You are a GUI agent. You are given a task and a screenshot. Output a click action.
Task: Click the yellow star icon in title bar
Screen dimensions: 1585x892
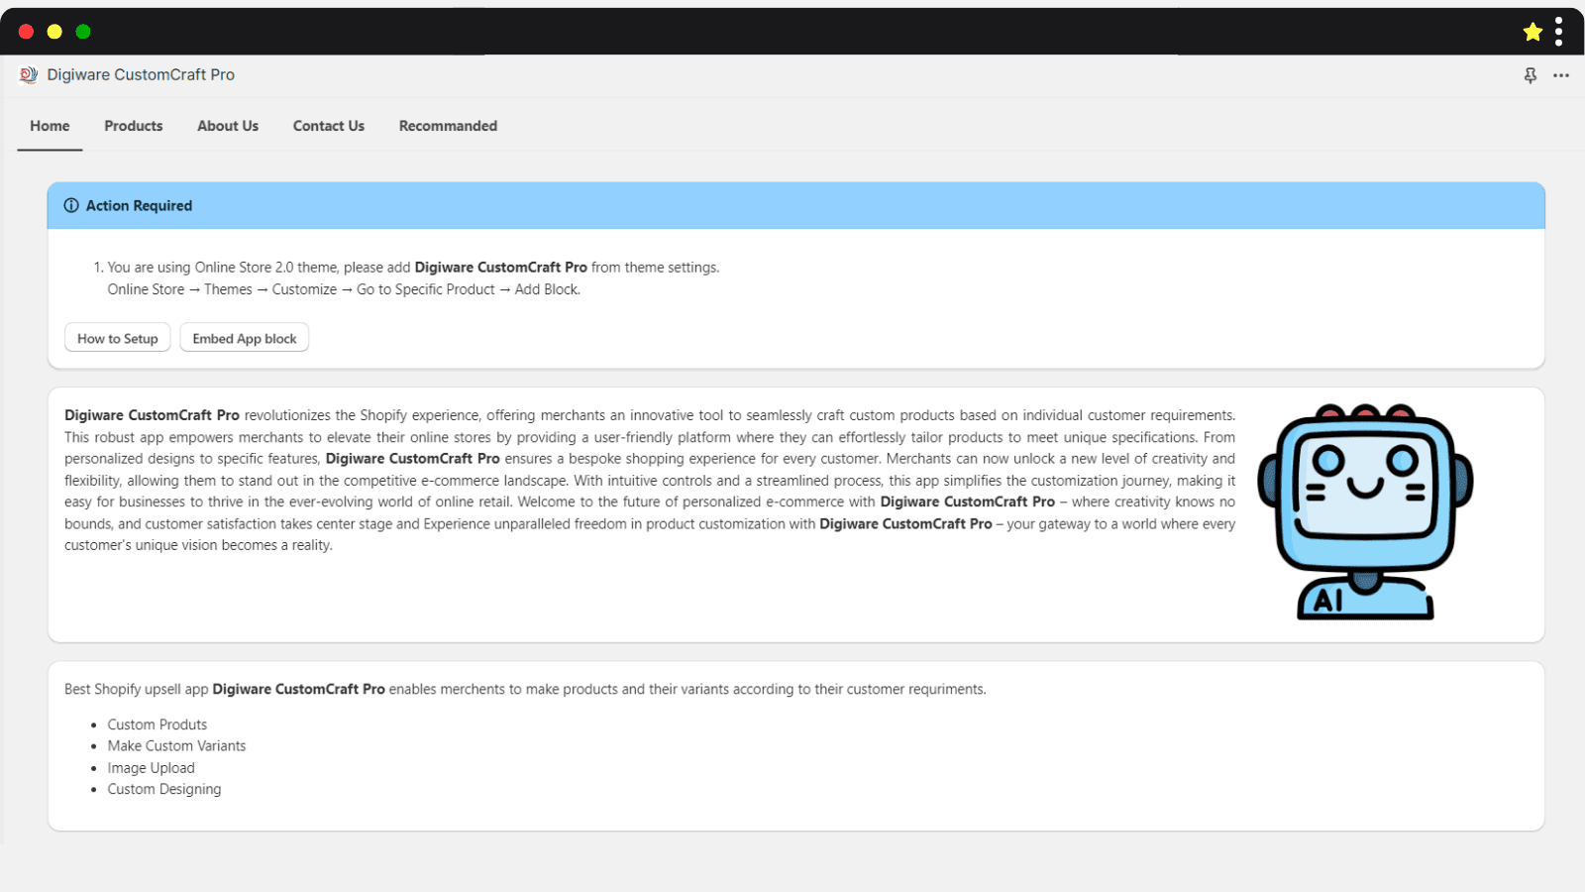1532,32
